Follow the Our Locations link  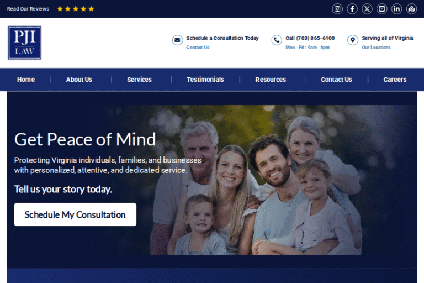click(x=376, y=48)
